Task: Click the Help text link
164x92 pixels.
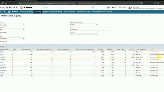Action: click(116, 8)
